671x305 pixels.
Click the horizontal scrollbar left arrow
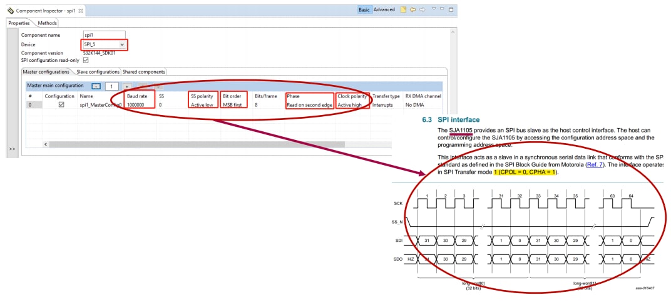(46, 144)
